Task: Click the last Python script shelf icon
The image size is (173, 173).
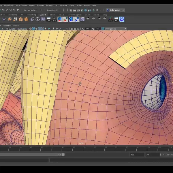Action: pos(105,18)
